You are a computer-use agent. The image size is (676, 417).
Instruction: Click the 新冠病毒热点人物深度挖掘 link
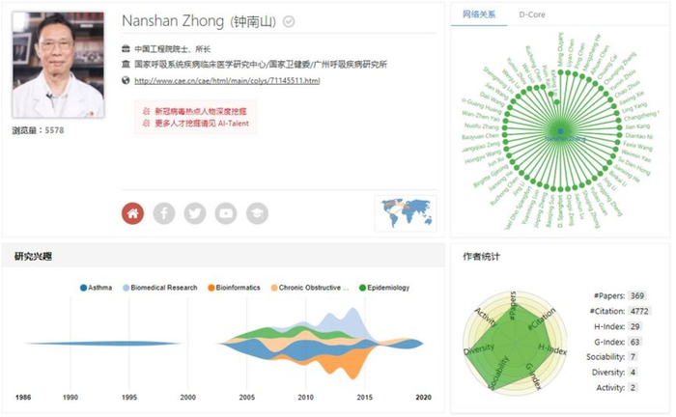200,110
